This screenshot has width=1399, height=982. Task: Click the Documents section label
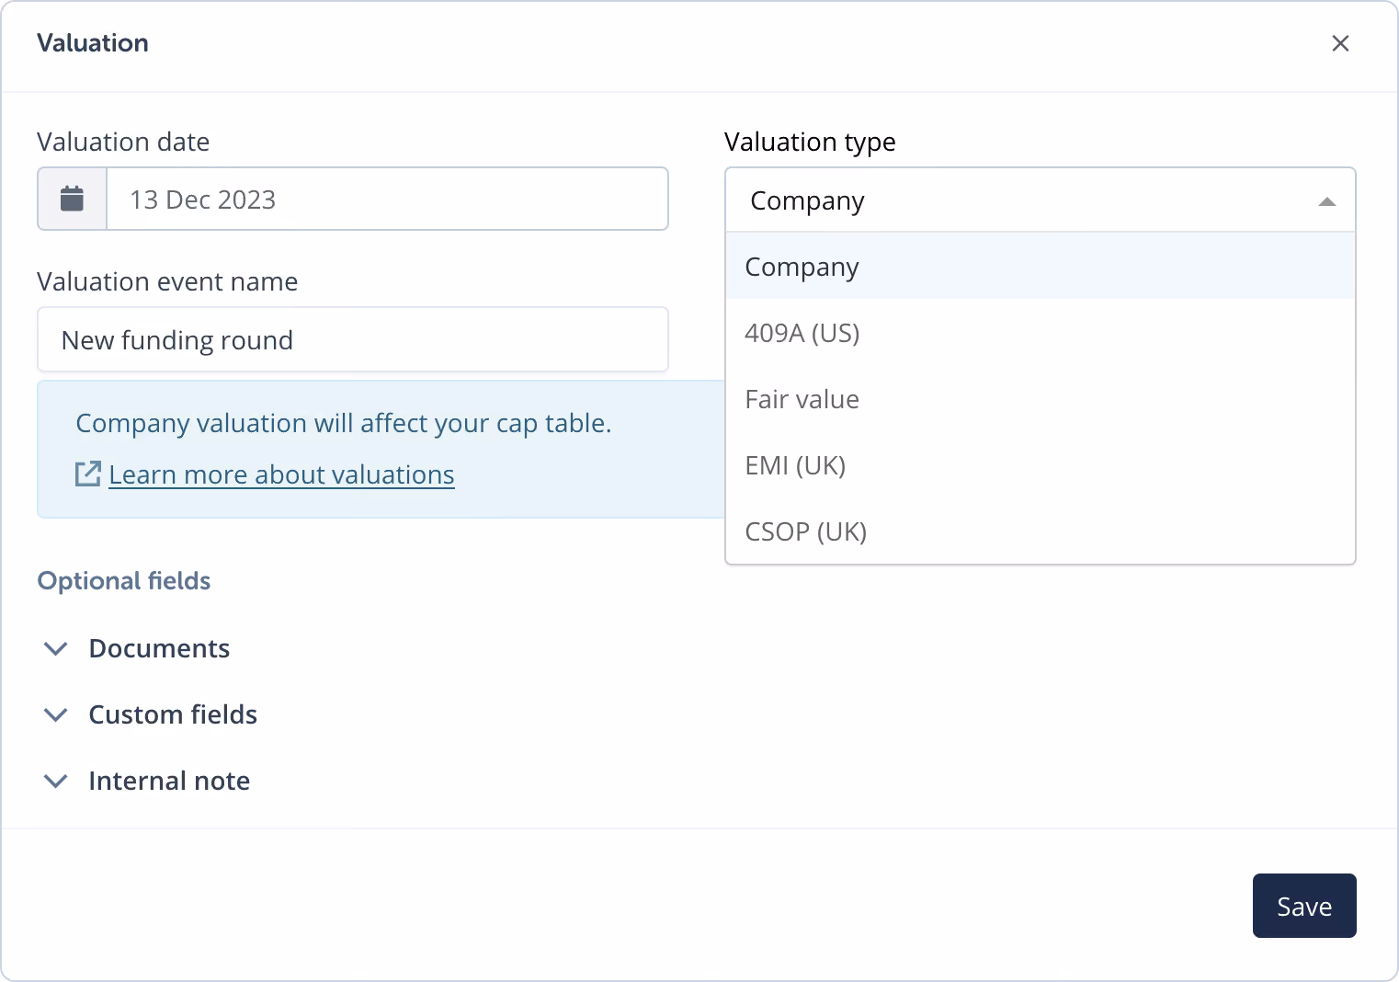159,648
